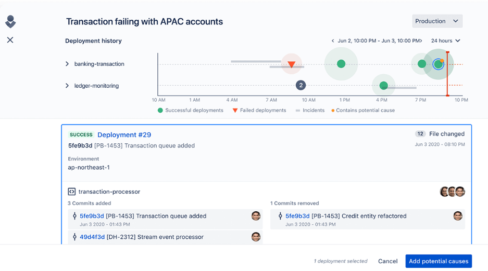The image size is (488, 271).
Task: Go to next time range with right chevron
Action: pos(421,40)
